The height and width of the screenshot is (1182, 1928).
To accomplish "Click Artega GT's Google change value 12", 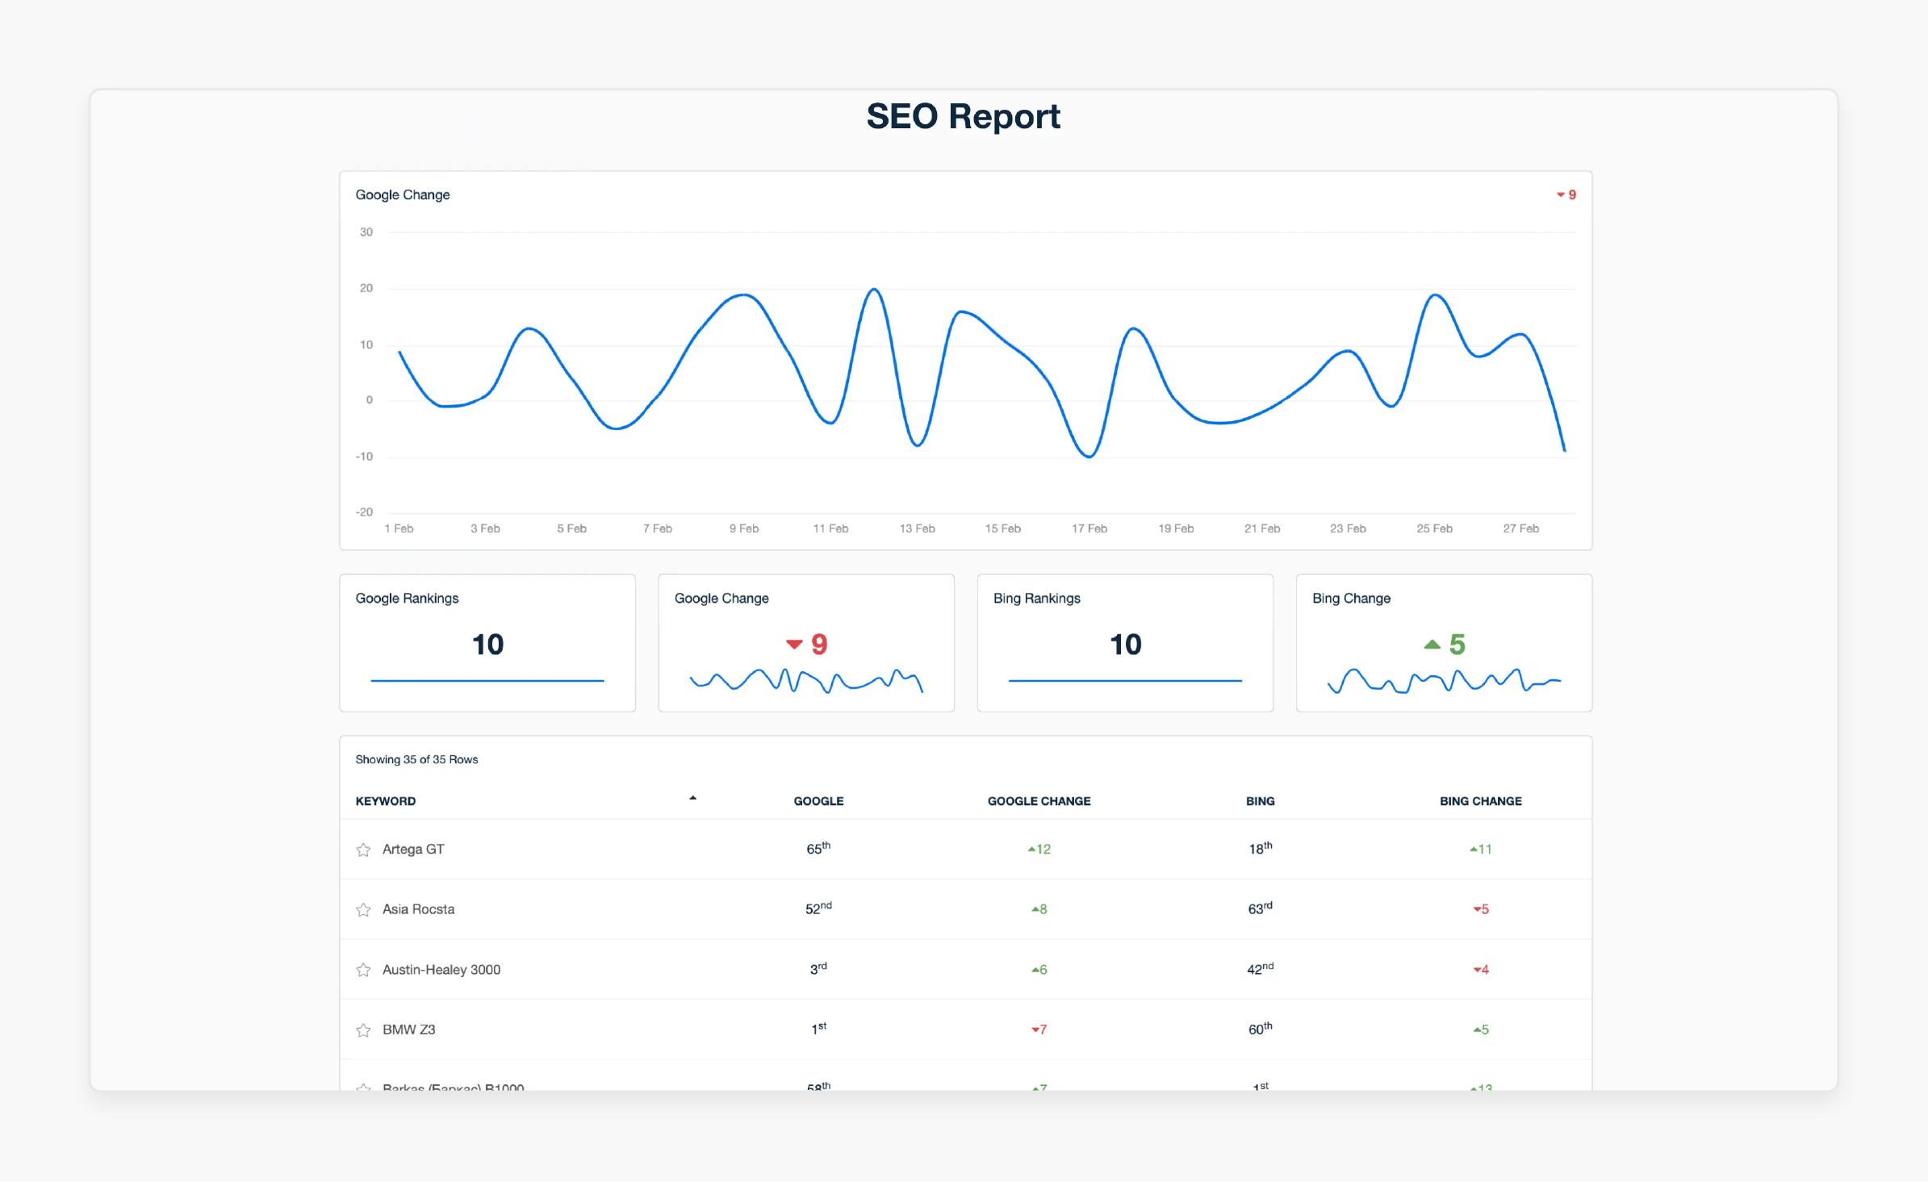I will click(1039, 849).
